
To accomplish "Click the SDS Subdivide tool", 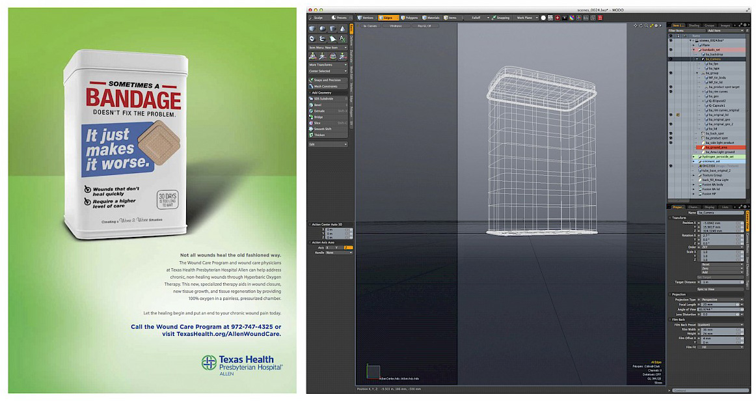I will pyautogui.click(x=328, y=99).
